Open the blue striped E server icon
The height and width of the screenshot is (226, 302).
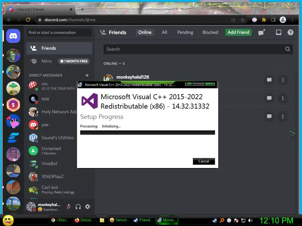pyautogui.click(x=13, y=138)
